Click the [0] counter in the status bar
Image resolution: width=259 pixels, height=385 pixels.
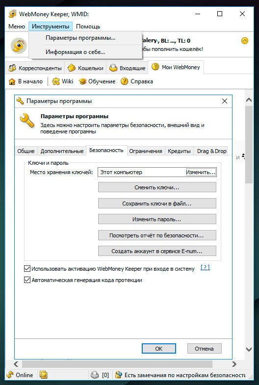pos(105,375)
